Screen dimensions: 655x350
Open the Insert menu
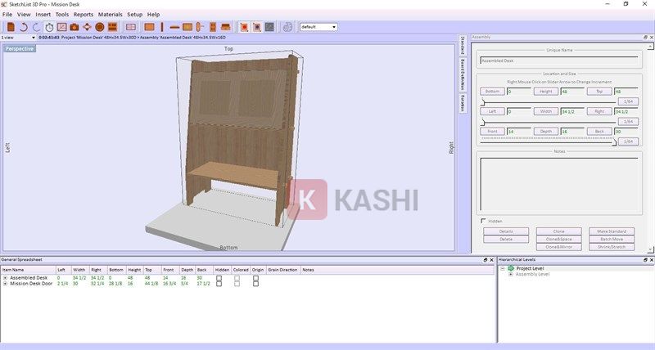coord(43,14)
